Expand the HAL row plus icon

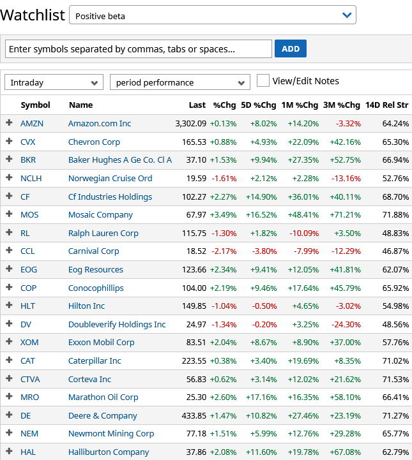click(9, 451)
